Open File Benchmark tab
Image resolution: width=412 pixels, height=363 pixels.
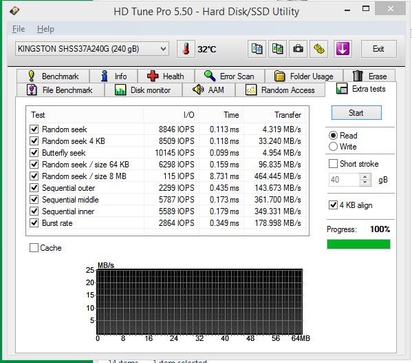pyautogui.click(x=60, y=90)
